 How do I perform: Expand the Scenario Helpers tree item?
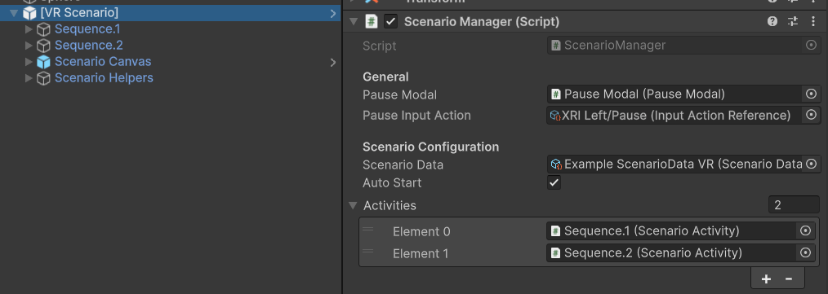(x=29, y=78)
